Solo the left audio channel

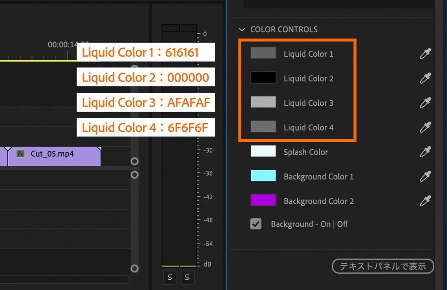(x=170, y=277)
